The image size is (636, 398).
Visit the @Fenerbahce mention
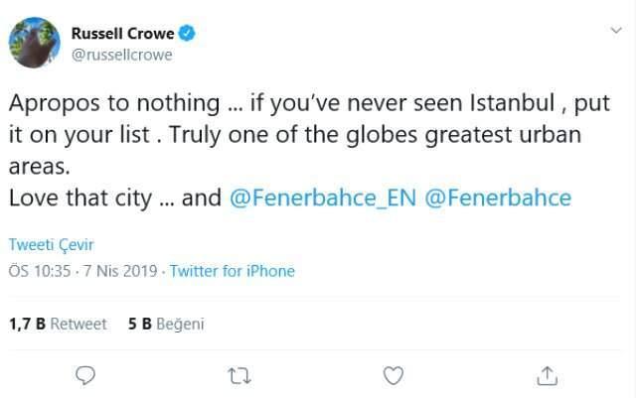(498, 198)
